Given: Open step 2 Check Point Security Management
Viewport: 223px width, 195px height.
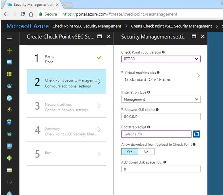Looking at the screenshot, I should coord(67,81).
